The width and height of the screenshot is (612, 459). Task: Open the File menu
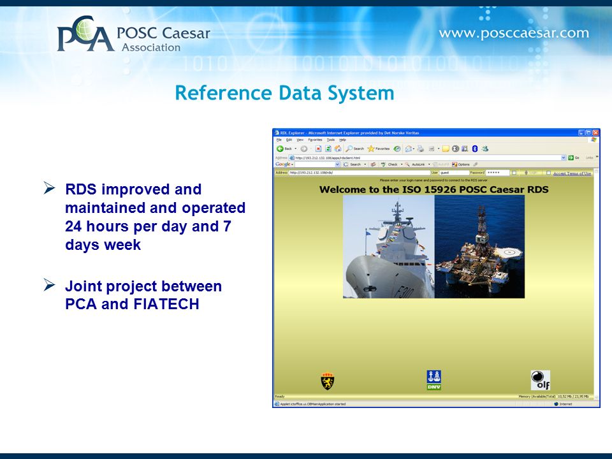tap(279, 140)
